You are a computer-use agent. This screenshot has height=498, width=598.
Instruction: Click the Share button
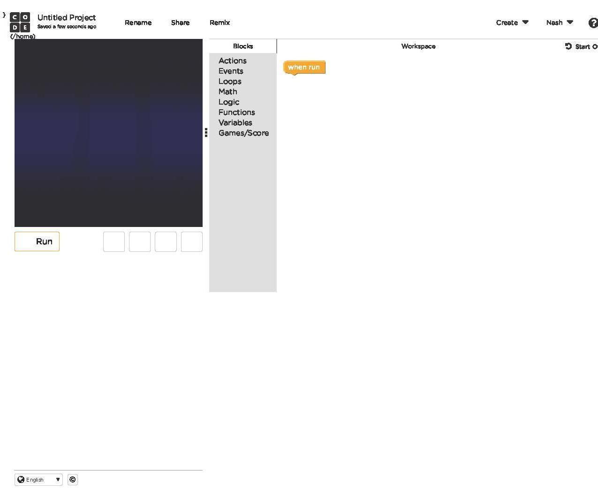[x=181, y=23]
